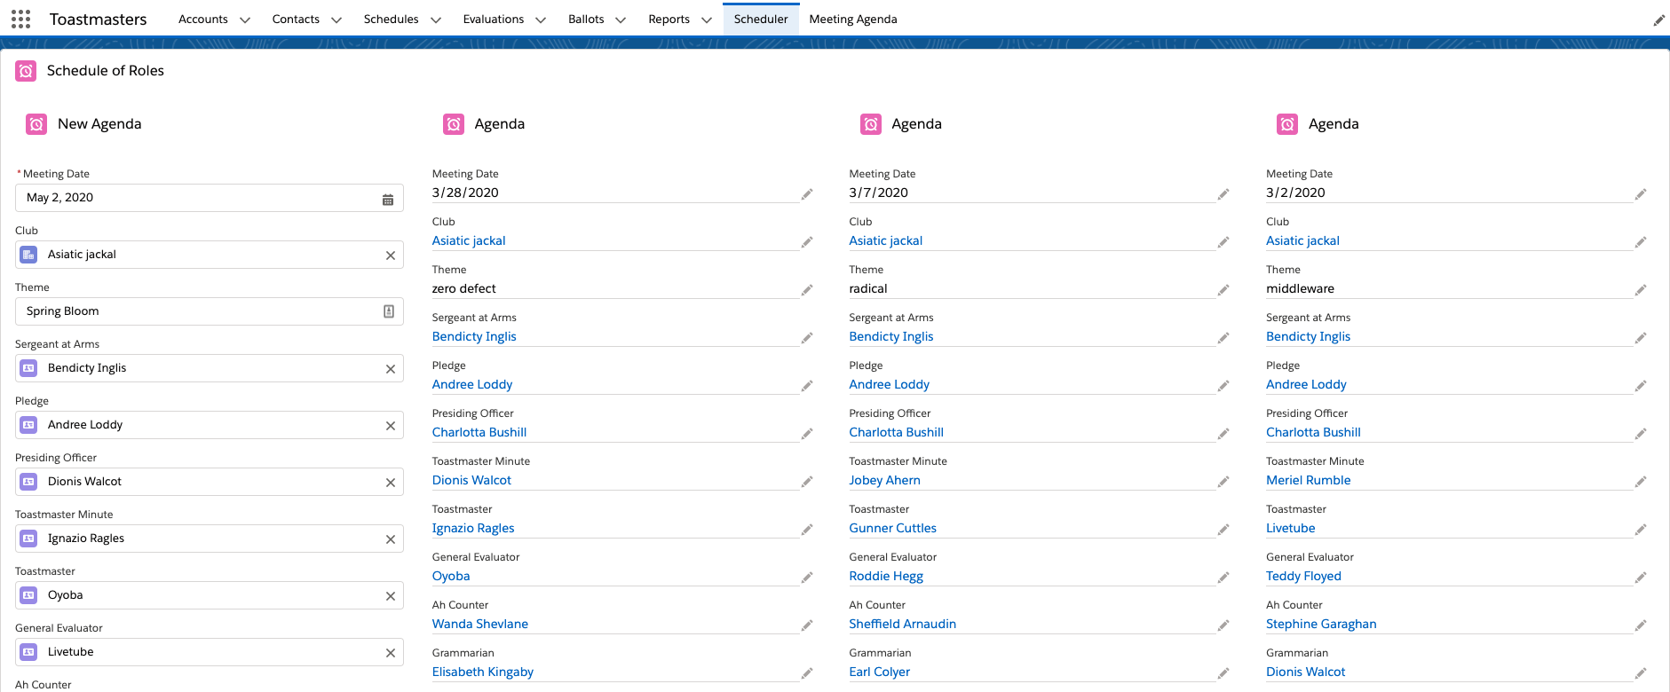
Task: Open the Reports dropdown chevron
Action: tap(707, 20)
